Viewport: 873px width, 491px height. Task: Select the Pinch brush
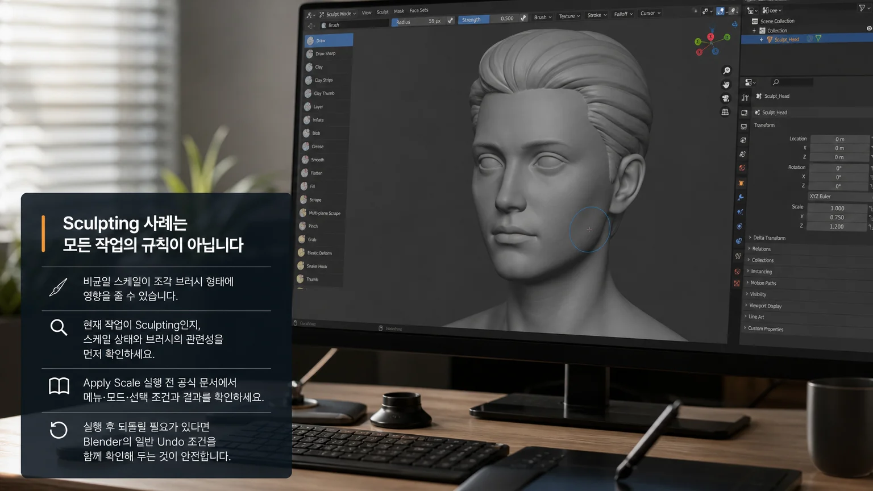click(322, 226)
